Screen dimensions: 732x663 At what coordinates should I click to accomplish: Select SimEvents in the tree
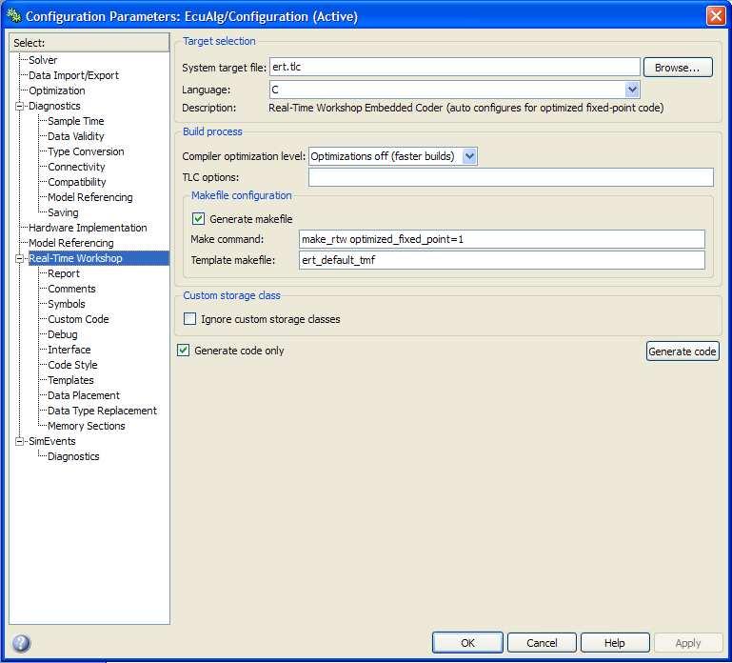point(51,441)
